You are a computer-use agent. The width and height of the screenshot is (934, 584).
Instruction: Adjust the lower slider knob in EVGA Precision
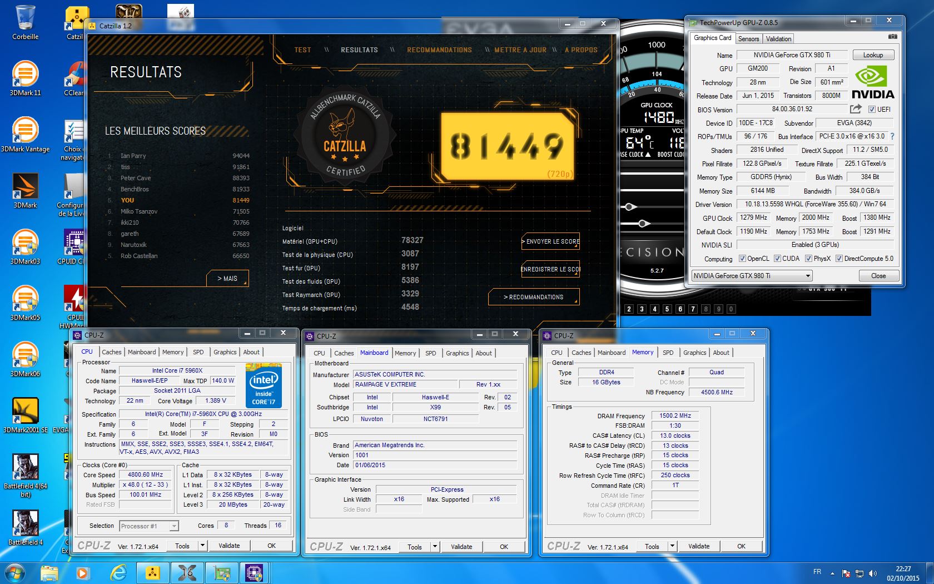[x=643, y=224]
